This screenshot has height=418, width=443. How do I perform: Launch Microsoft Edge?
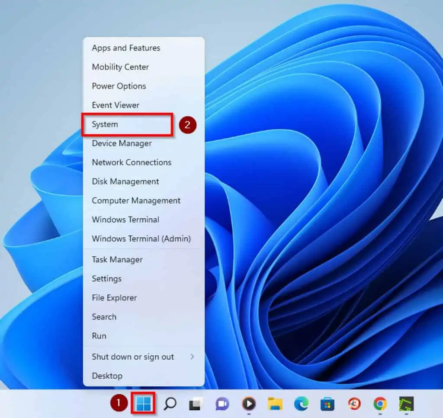point(301,405)
